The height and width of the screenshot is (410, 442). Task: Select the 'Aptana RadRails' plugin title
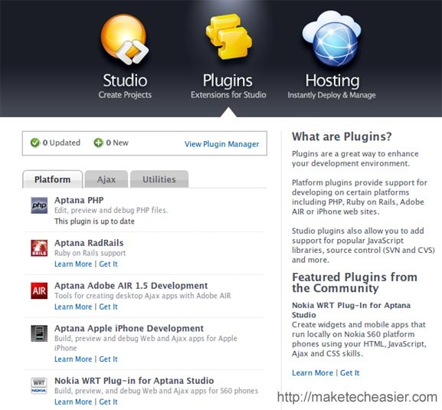click(x=89, y=243)
